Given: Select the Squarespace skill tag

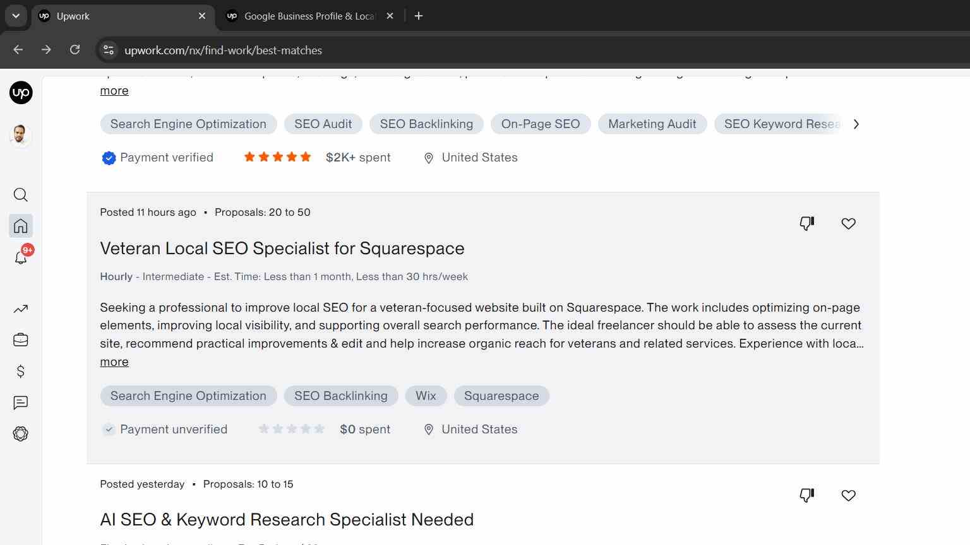Looking at the screenshot, I should (501, 396).
